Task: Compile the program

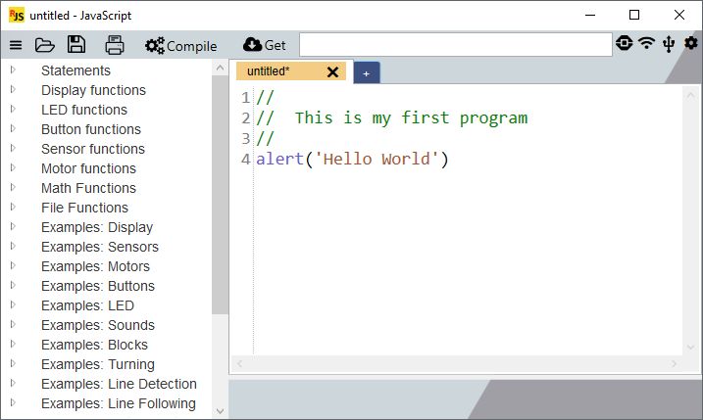Action: pyautogui.click(x=180, y=46)
